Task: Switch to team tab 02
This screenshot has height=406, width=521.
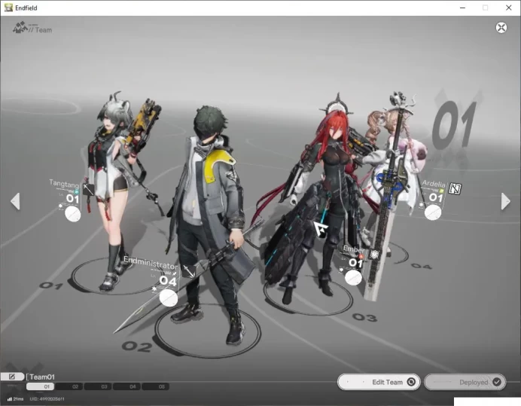Action: coord(69,386)
